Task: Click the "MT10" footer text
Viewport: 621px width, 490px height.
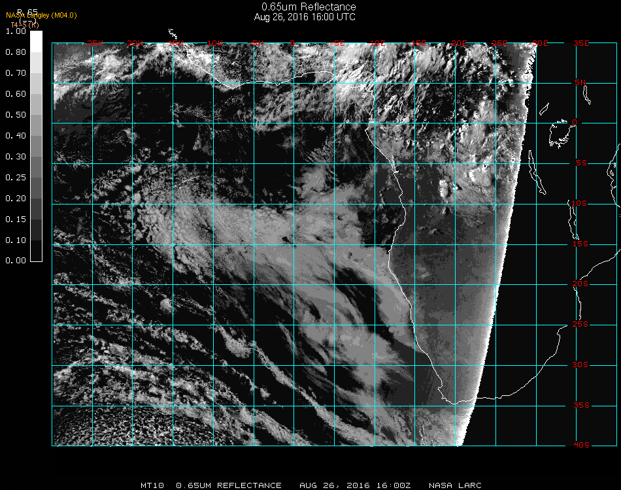Action: [152, 485]
